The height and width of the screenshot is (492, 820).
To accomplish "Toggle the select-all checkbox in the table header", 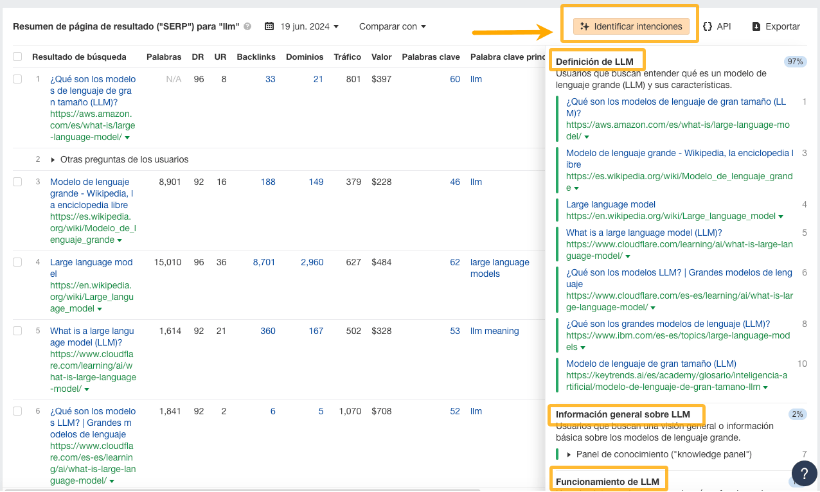I will tap(17, 57).
